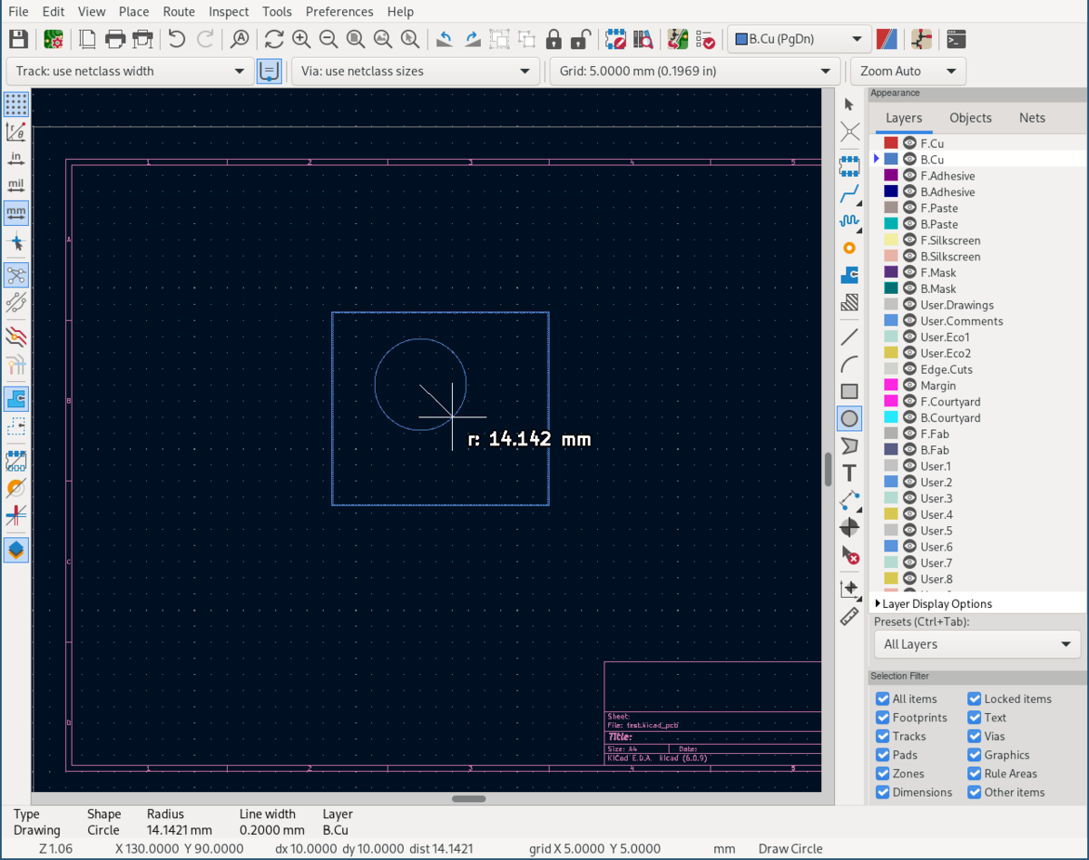Image resolution: width=1089 pixels, height=860 pixels.
Task: Hide the F.Cu layer visibility eye
Action: [909, 143]
